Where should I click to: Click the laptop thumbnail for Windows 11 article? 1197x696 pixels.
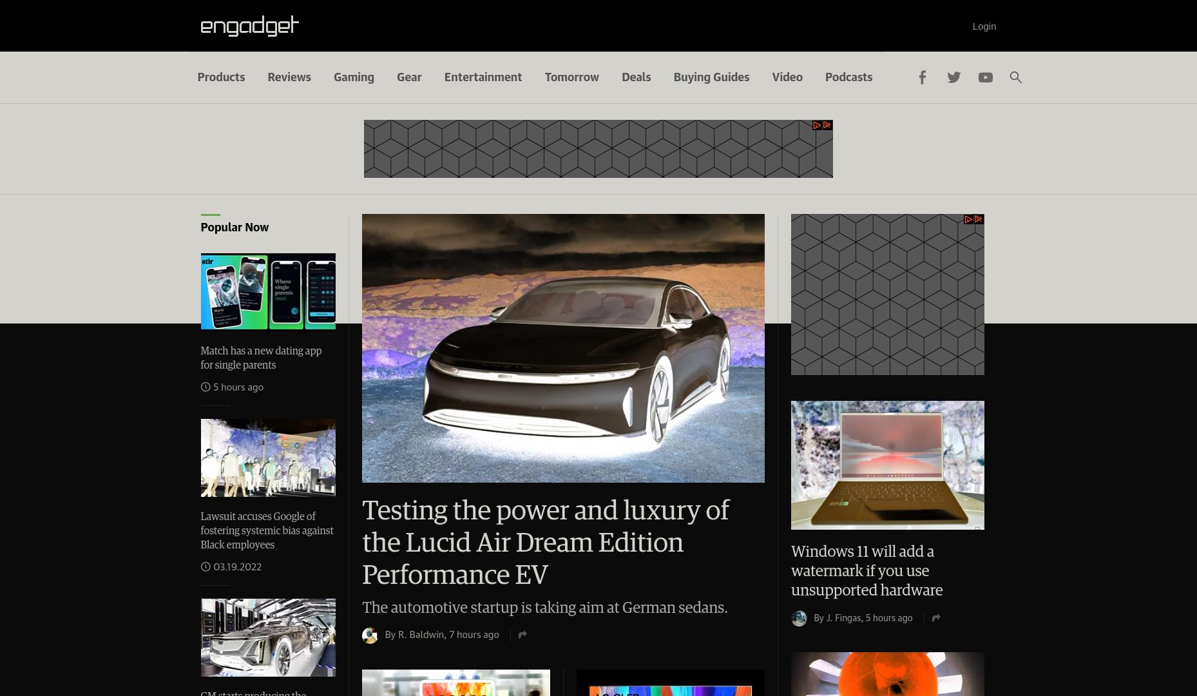tap(888, 465)
